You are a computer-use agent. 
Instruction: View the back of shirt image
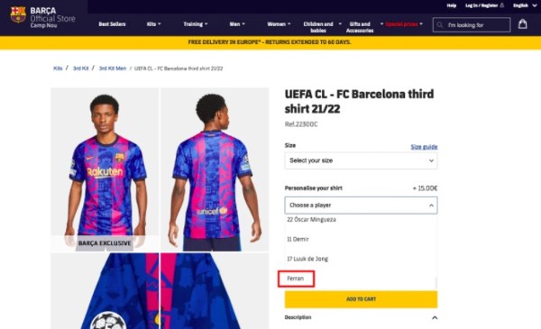[215, 169]
